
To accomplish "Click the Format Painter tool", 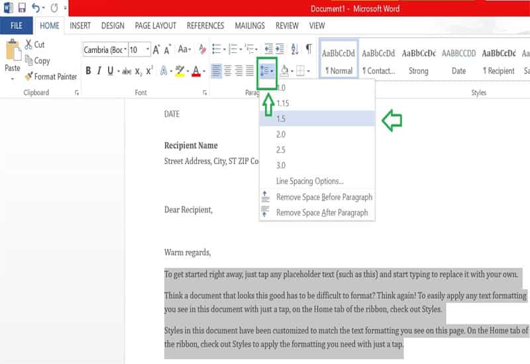I will [50, 77].
